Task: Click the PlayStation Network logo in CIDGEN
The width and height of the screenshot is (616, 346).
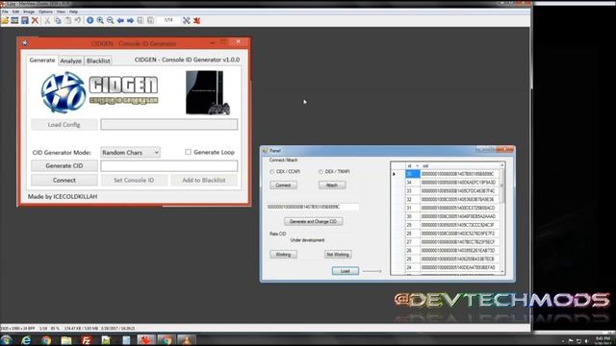Action: pos(64,92)
